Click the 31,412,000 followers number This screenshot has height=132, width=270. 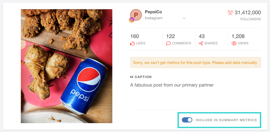248,12
